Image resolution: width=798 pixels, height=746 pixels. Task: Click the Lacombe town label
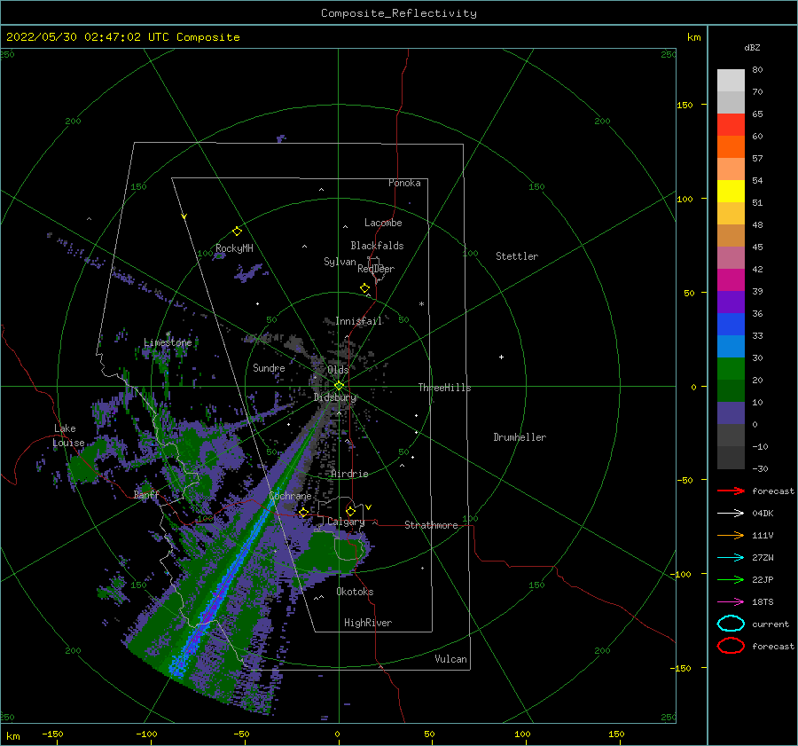383,223
